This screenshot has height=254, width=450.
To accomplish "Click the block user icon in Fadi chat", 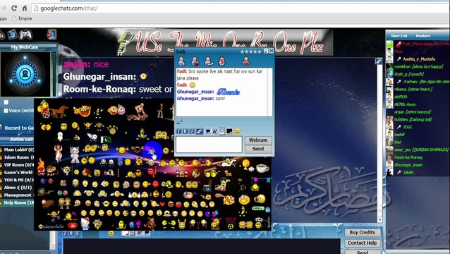I will pos(195,61).
